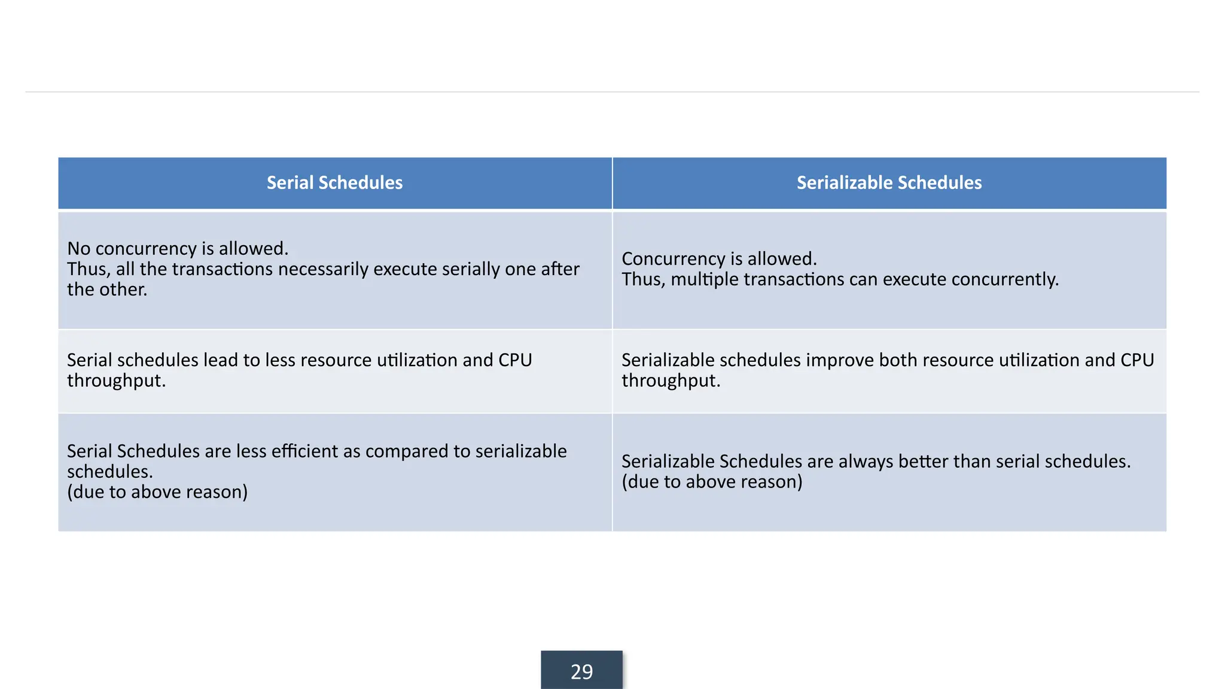Image resolution: width=1225 pixels, height=689 pixels.
Task: Click the slide number 29 badge
Action: [x=581, y=670]
